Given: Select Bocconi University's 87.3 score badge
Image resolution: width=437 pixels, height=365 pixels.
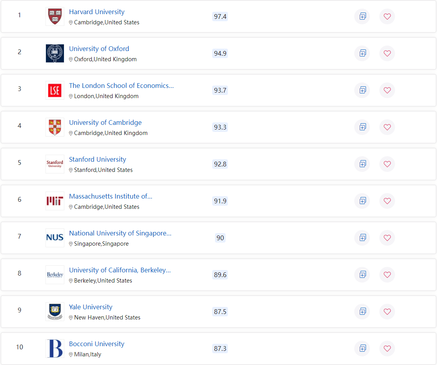Looking at the screenshot, I should click(x=220, y=349).
